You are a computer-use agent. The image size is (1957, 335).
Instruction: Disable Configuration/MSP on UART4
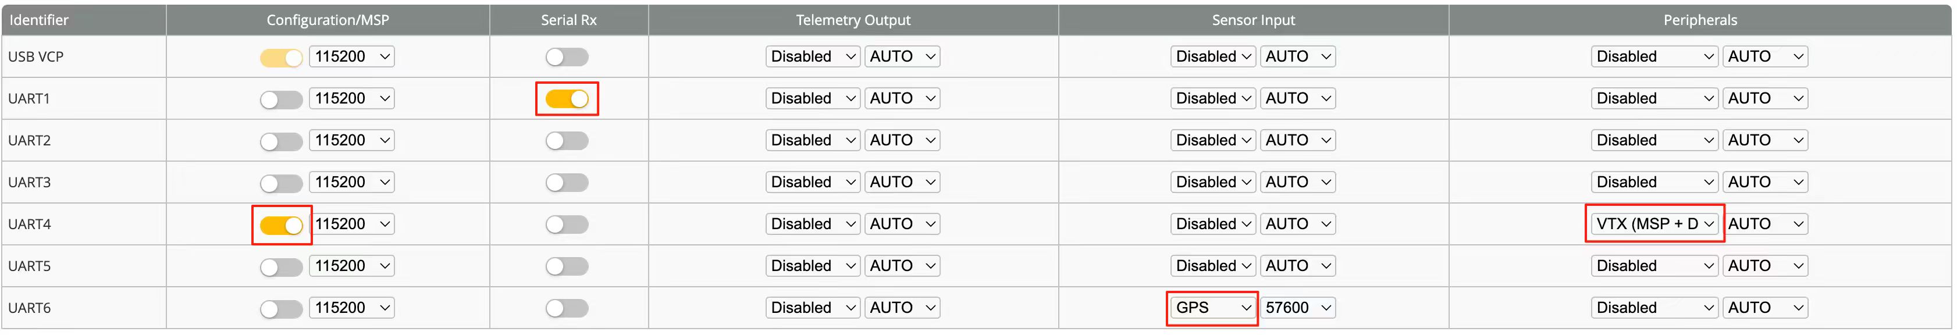point(280,224)
